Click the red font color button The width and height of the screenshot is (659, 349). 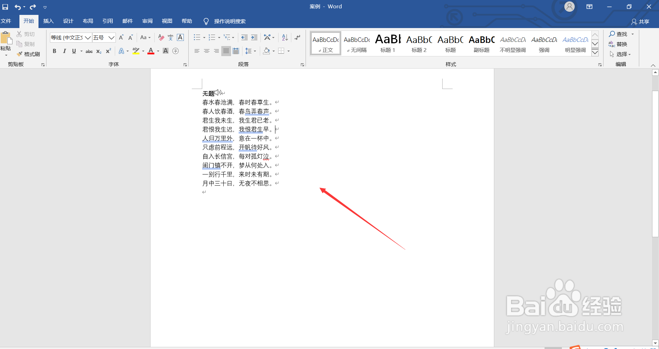151,51
